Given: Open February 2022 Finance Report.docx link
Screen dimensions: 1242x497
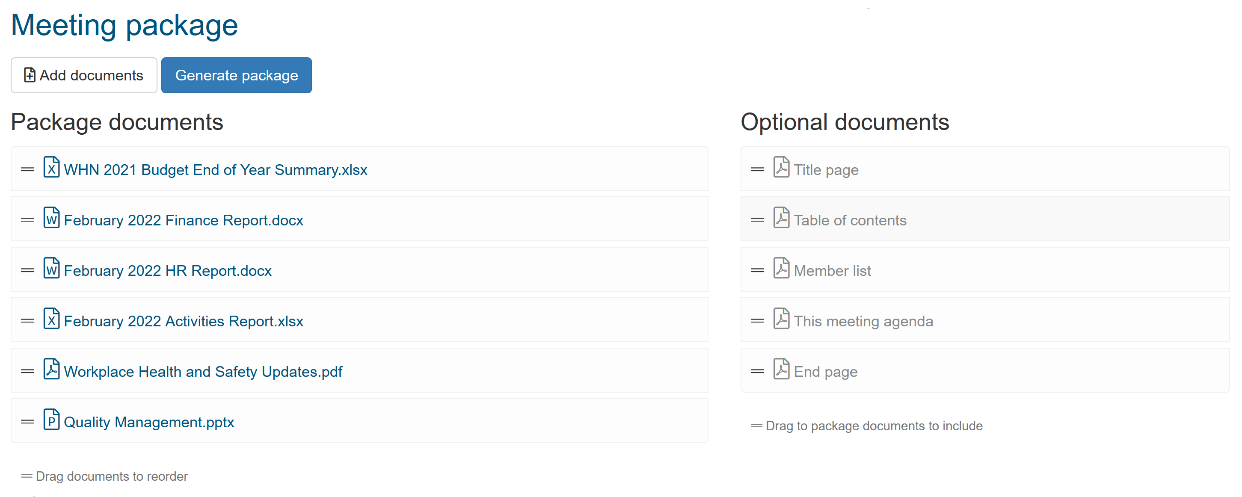Looking at the screenshot, I should coord(183,221).
